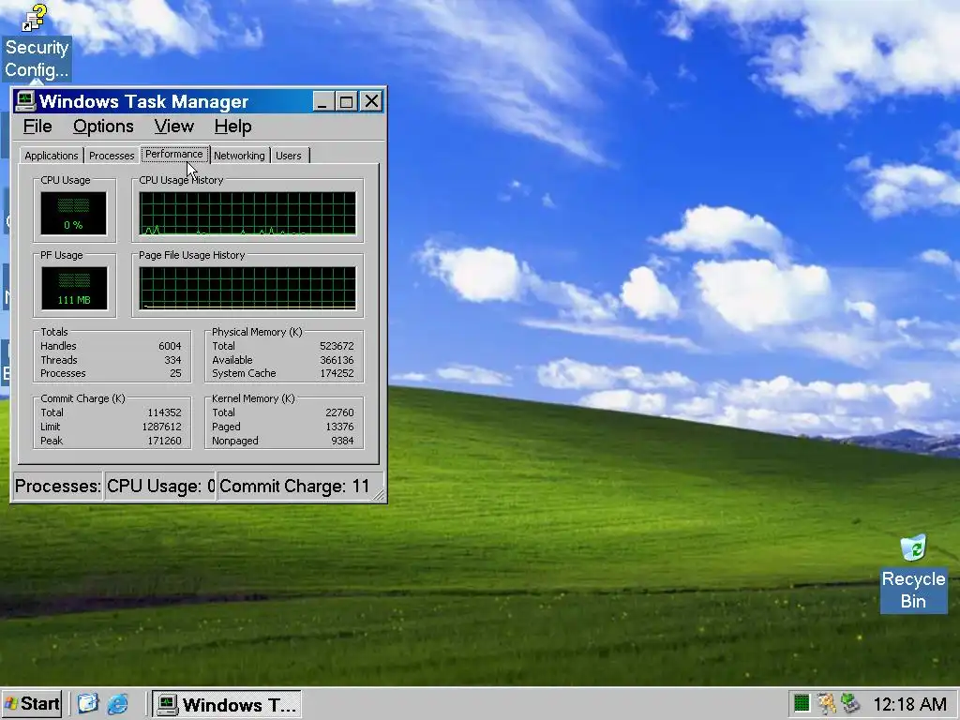Select the Performance tab
This screenshot has width=960, height=720.
(x=173, y=155)
